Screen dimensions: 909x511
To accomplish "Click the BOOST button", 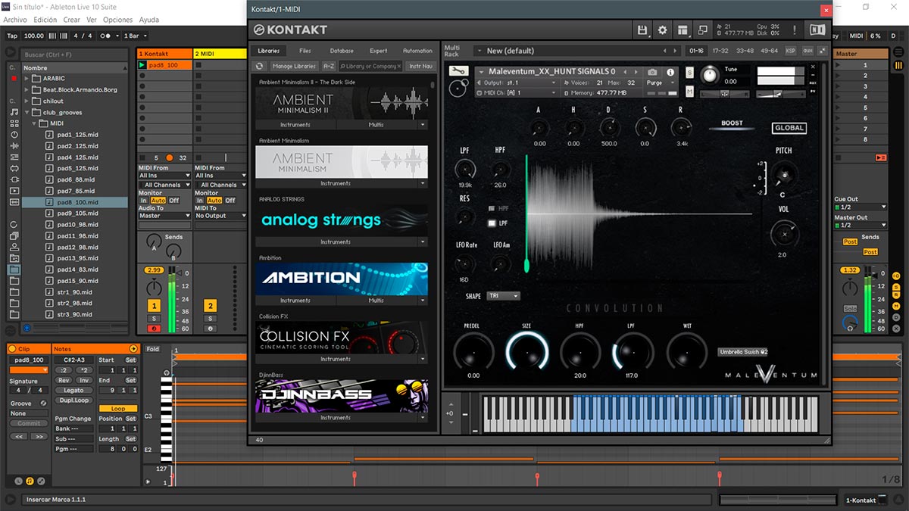I will pyautogui.click(x=733, y=123).
